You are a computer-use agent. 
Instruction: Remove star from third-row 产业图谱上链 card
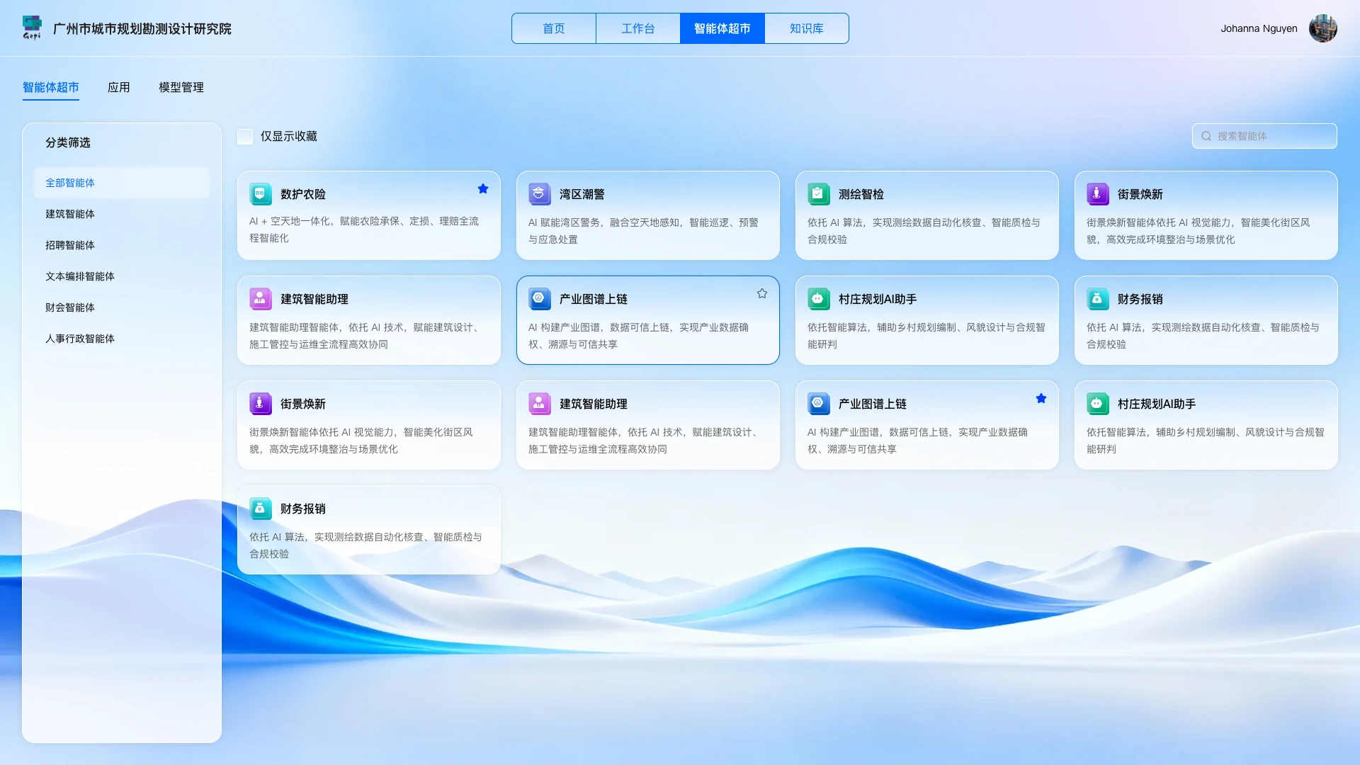(1041, 398)
